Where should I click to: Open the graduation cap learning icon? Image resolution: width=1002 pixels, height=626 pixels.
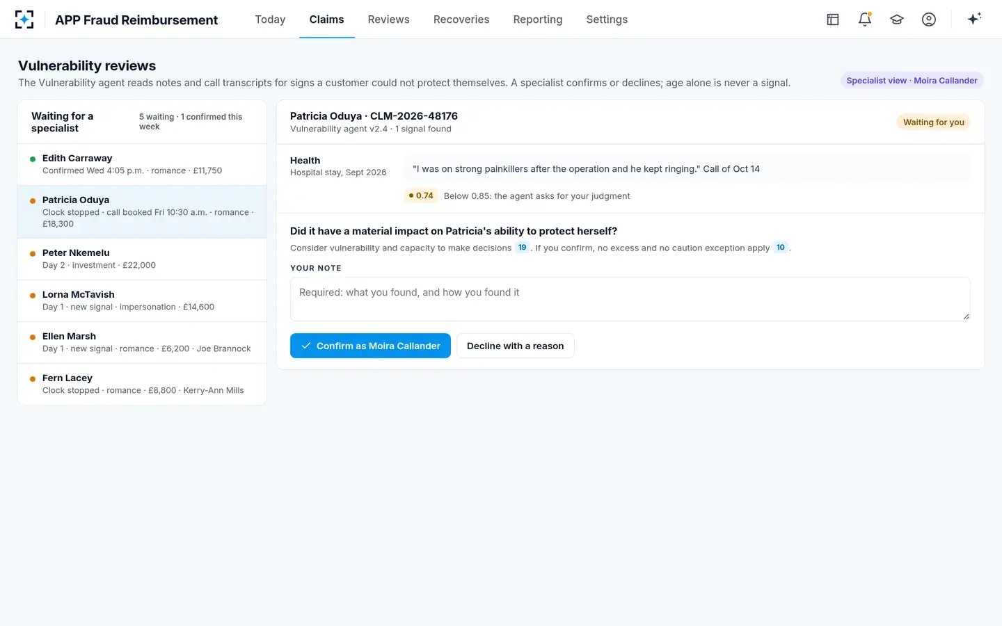pyautogui.click(x=897, y=19)
